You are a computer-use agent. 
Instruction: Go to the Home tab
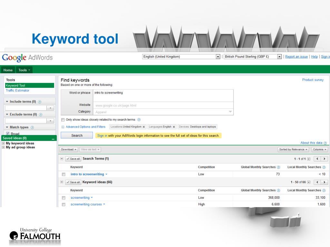[8, 70]
